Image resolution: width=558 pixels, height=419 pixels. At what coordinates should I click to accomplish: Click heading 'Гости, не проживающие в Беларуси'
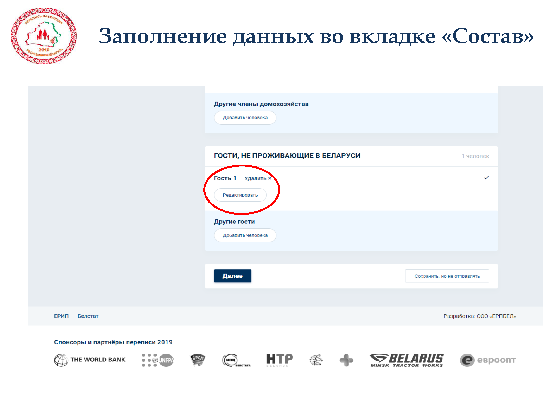(287, 156)
